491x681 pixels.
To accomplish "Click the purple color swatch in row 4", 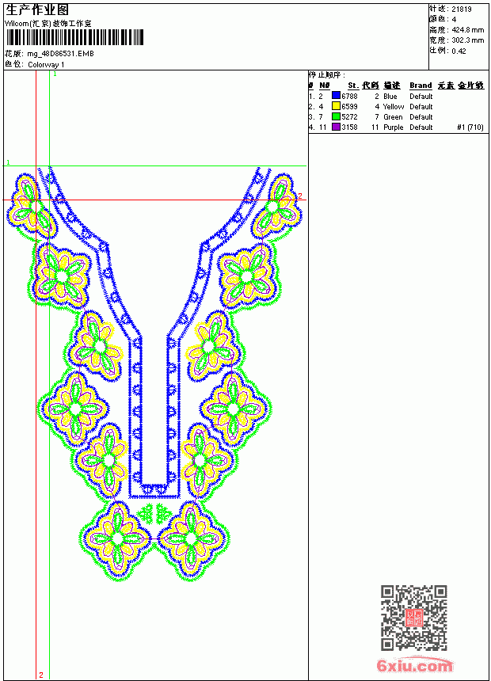I will click(336, 127).
